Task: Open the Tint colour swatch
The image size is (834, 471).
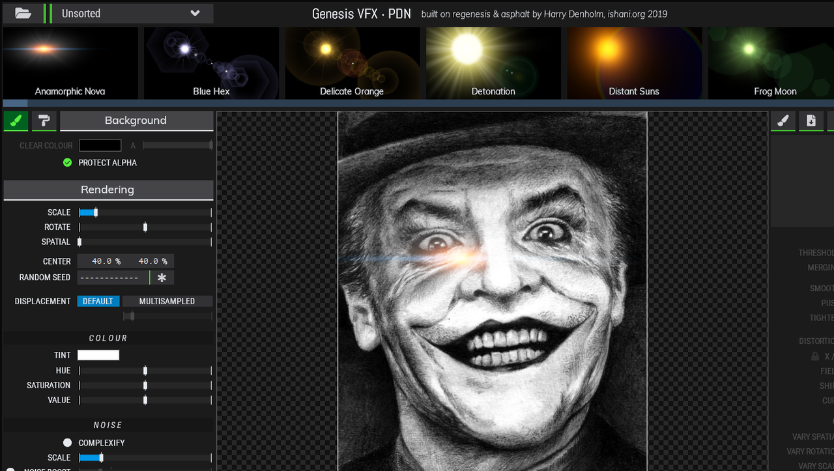Action: (x=98, y=355)
